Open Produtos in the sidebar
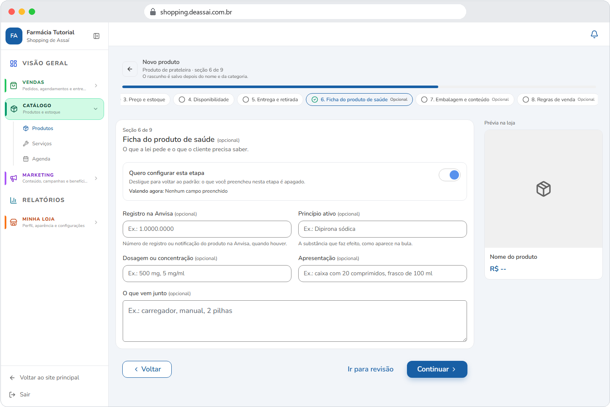The width and height of the screenshot is (610, 407). pos(43,128)
